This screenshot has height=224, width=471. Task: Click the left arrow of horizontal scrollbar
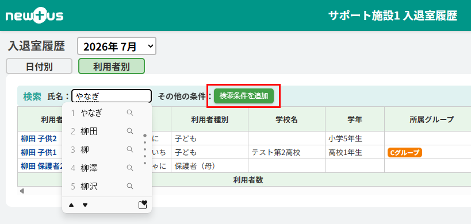point(22,191)
